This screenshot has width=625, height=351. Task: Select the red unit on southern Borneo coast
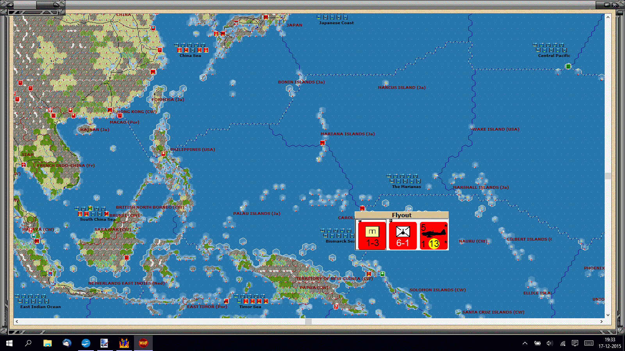pos(127,258)
